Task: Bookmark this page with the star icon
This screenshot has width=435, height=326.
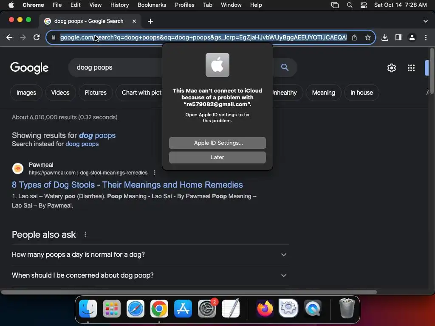Action: 368,37
